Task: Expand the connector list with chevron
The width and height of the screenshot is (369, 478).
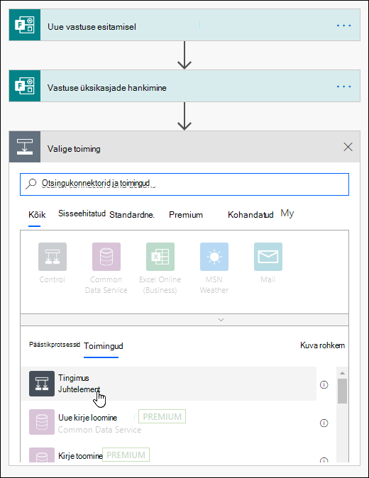Action: (221, 320)
